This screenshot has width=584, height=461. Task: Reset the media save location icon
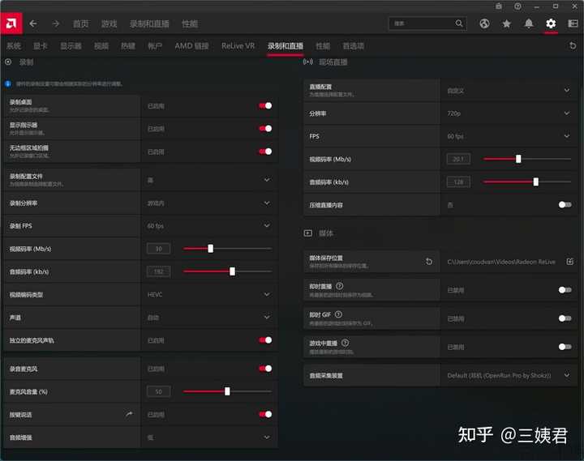tap(429, 262)
